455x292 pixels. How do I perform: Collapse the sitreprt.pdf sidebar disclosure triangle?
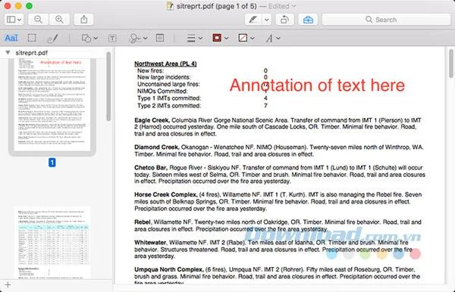point(8,53)
